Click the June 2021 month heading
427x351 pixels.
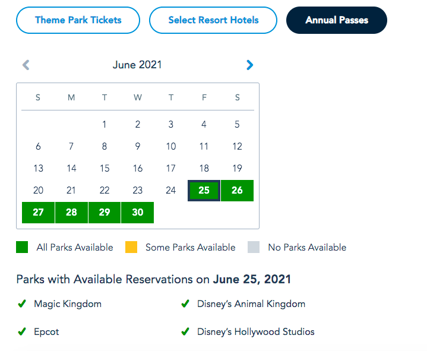(x=137, y=65)
